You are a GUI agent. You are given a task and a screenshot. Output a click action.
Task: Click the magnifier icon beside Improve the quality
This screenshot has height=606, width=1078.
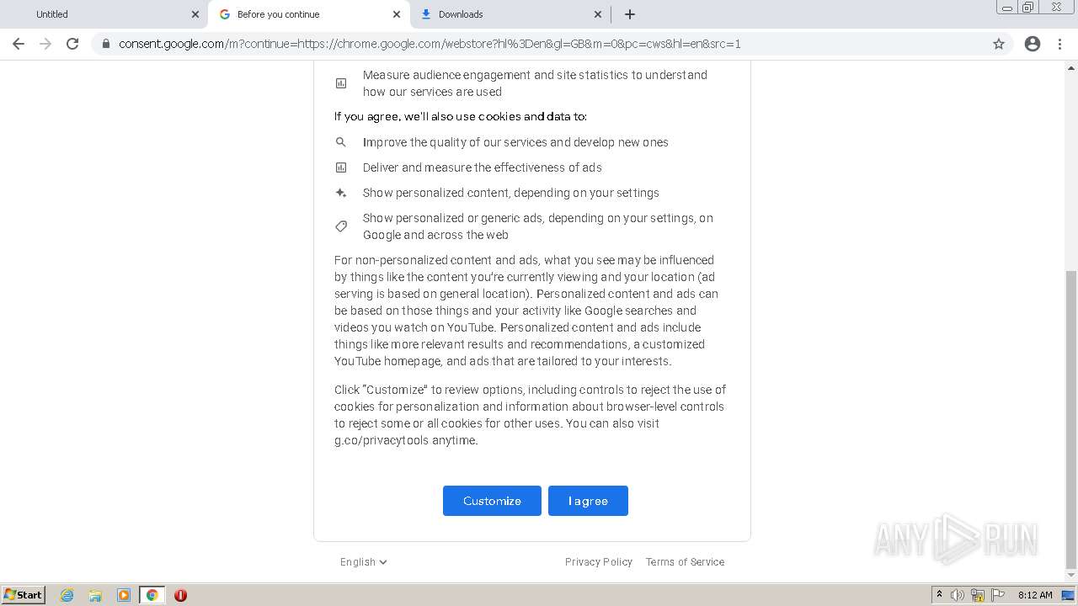(x=341, y=142)
